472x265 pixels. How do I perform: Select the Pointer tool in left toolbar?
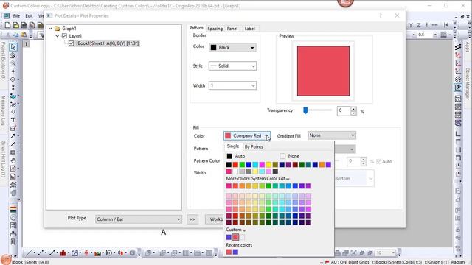click(x=13, y=47)
